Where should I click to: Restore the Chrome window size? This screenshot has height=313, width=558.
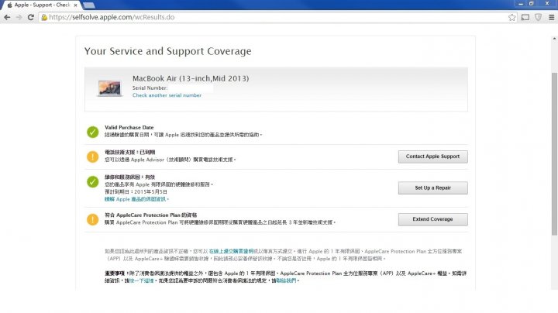pyautogui.click(x=532, y=4)
